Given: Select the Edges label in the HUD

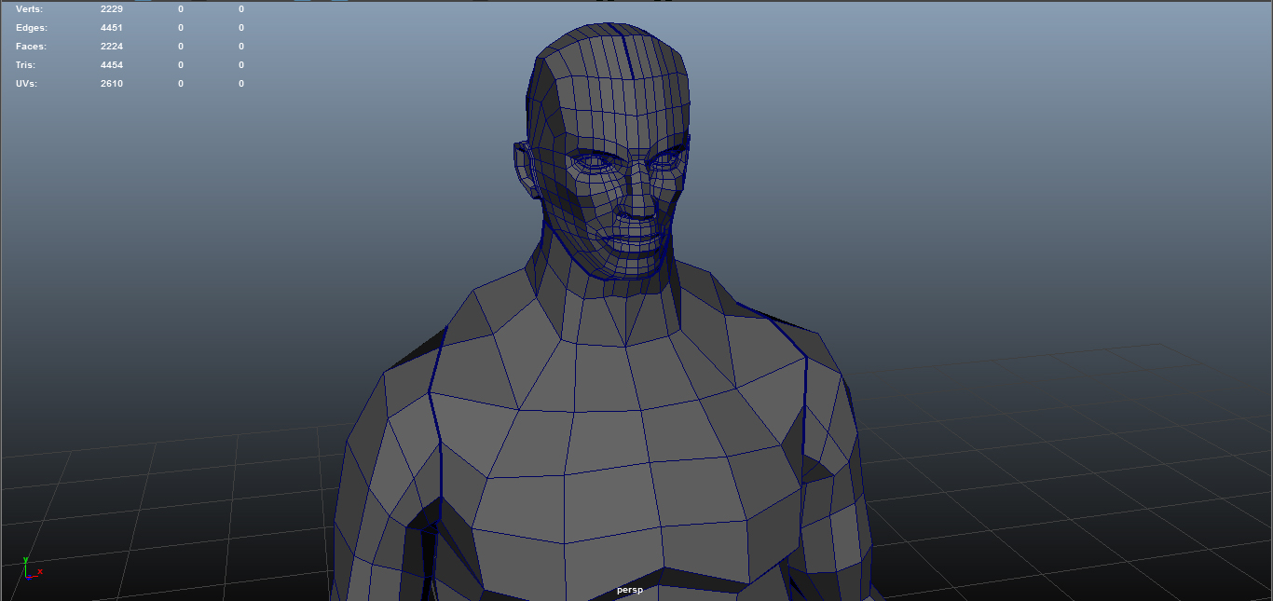Looking at the screenshot, I should coord(30,28).
